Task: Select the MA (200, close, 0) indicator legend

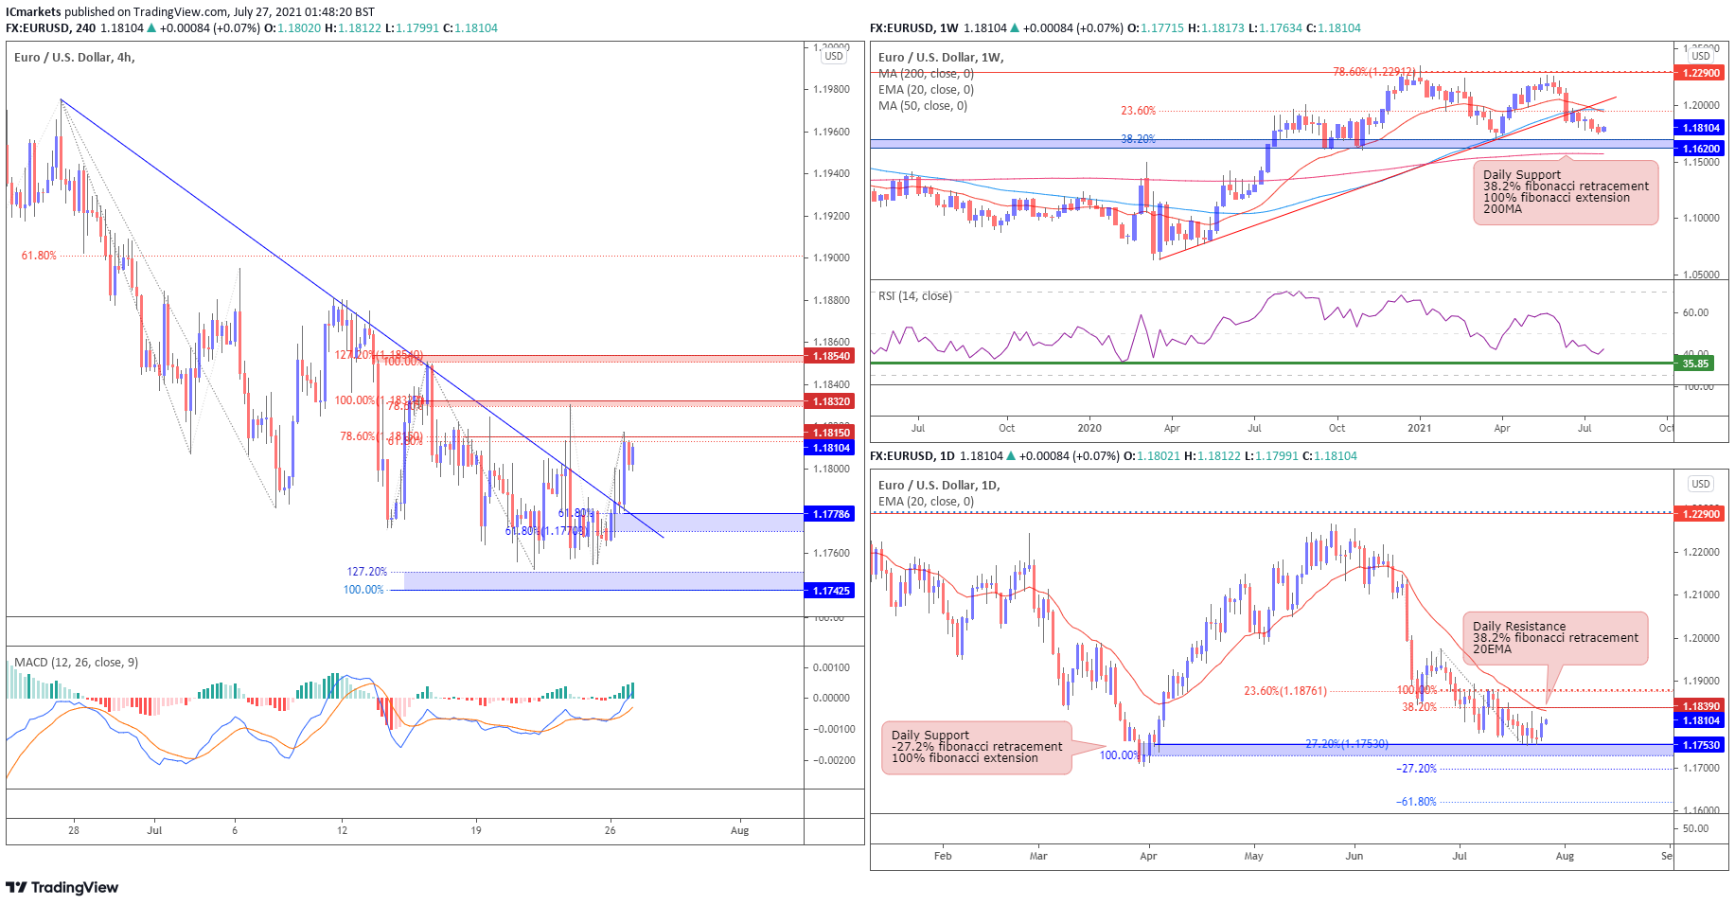Action: click(925, 74)
